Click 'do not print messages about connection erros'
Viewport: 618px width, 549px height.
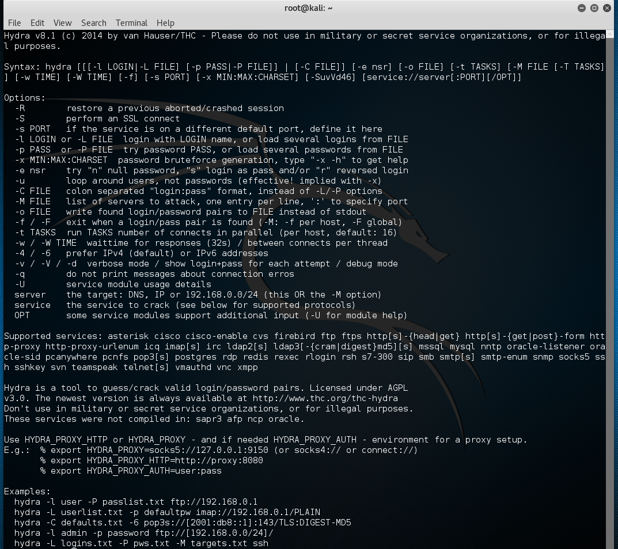pyautogui.click(x=180, y=274)
